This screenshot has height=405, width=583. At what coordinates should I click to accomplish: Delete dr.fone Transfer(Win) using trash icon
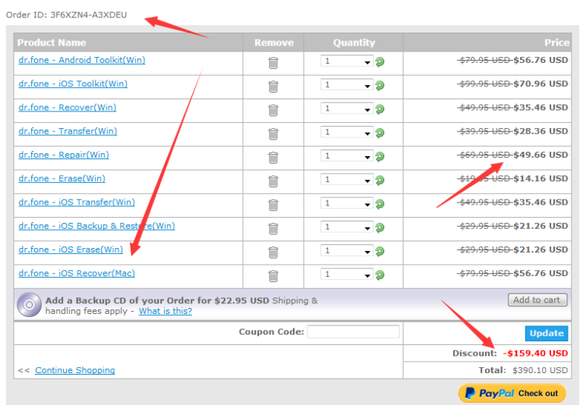point(273,133)
